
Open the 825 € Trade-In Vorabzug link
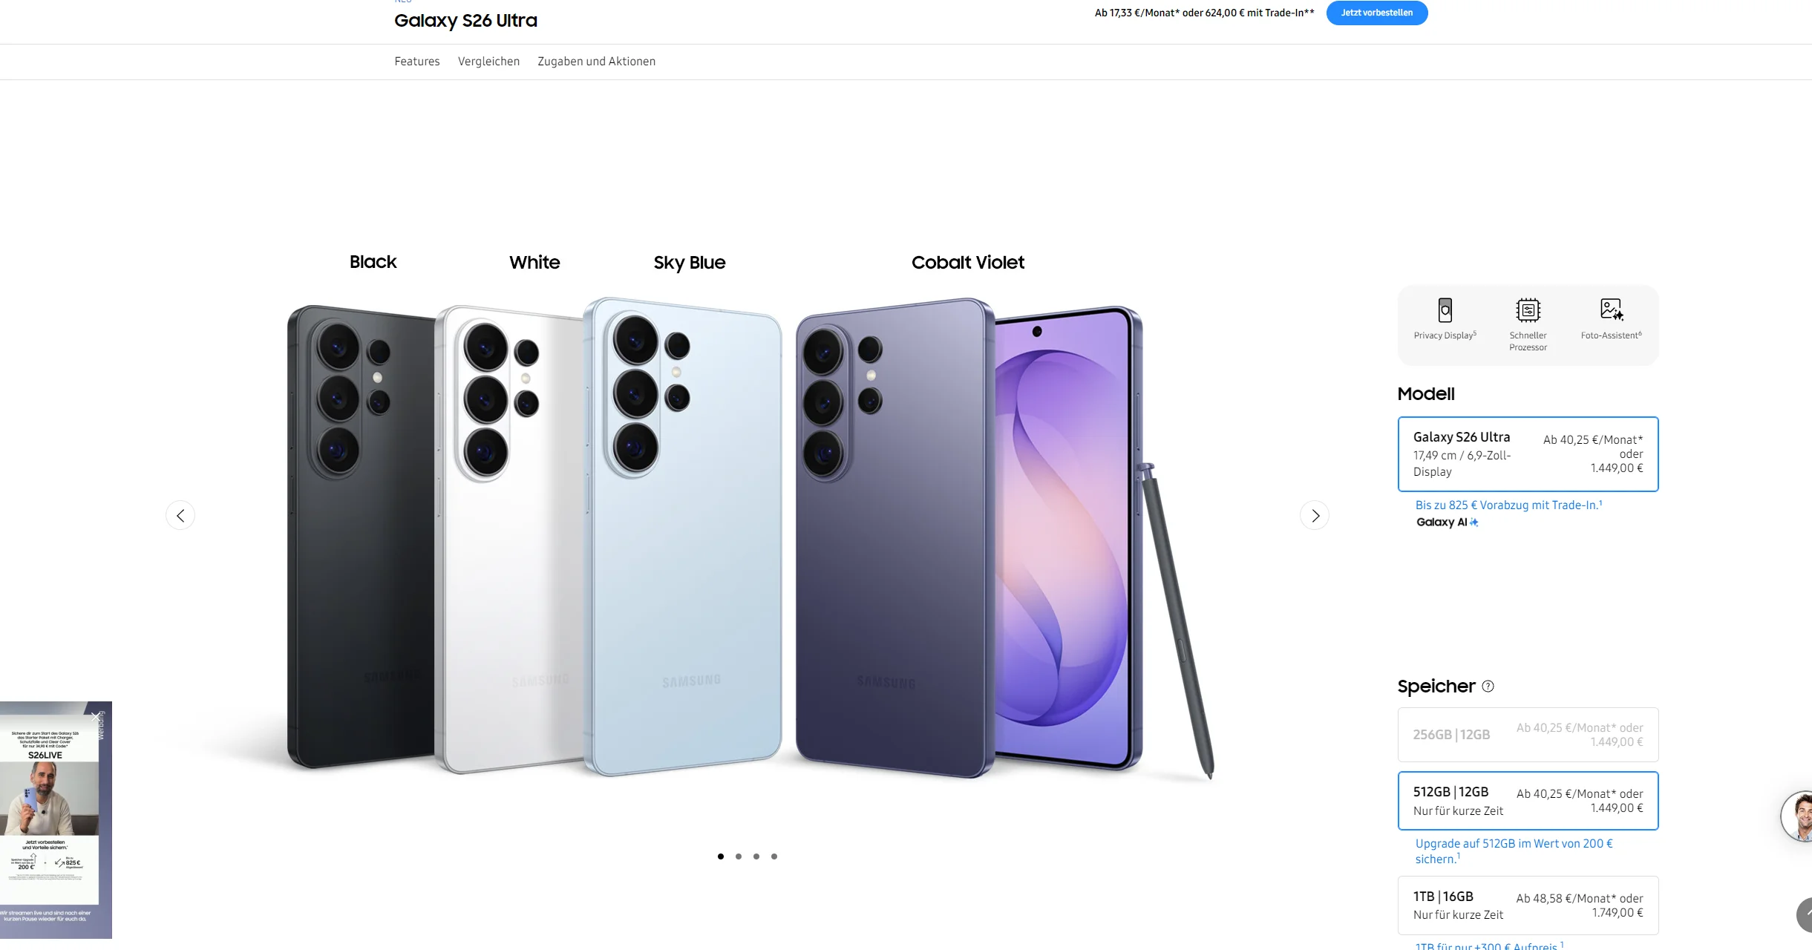(1508, 505)
